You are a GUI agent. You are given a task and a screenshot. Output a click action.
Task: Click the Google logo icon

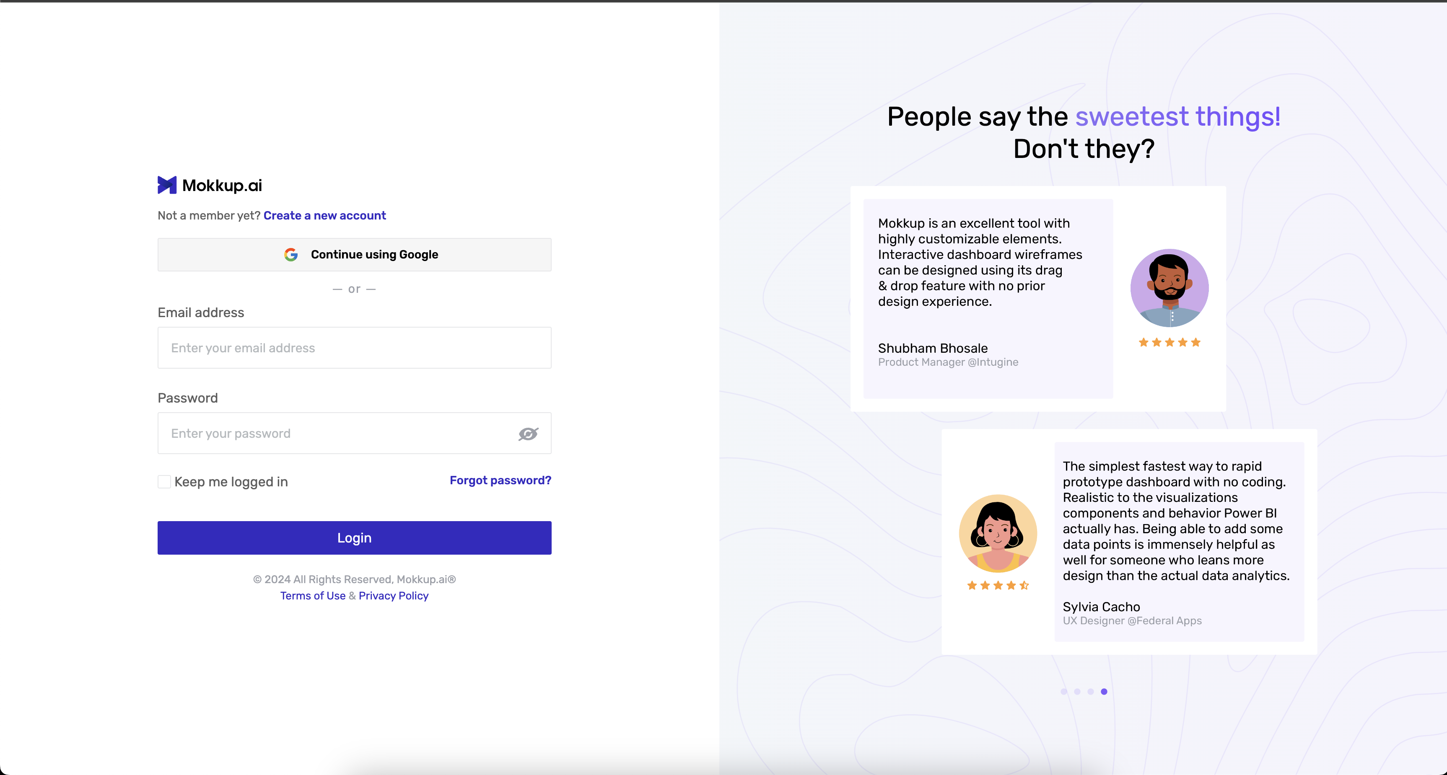[x=291, y=255]
